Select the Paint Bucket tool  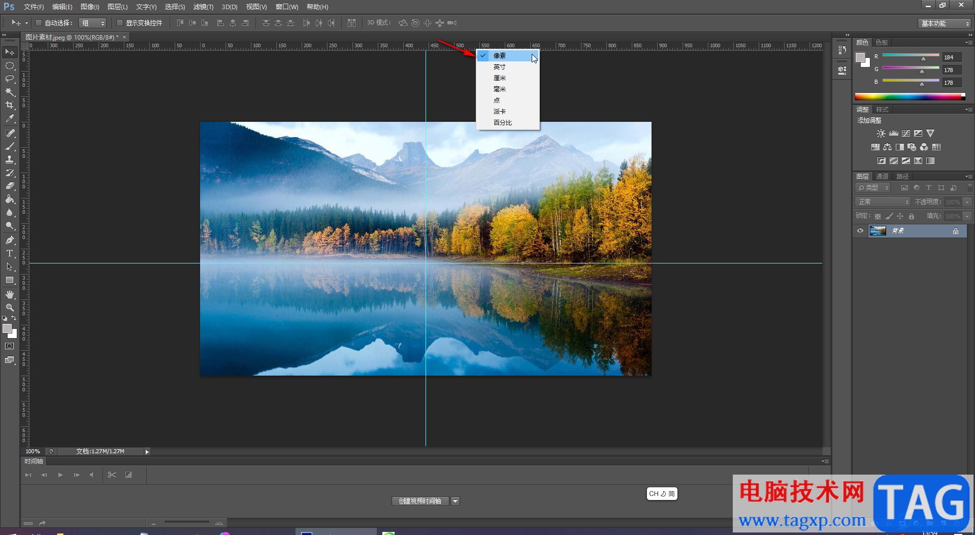[10, 199]
